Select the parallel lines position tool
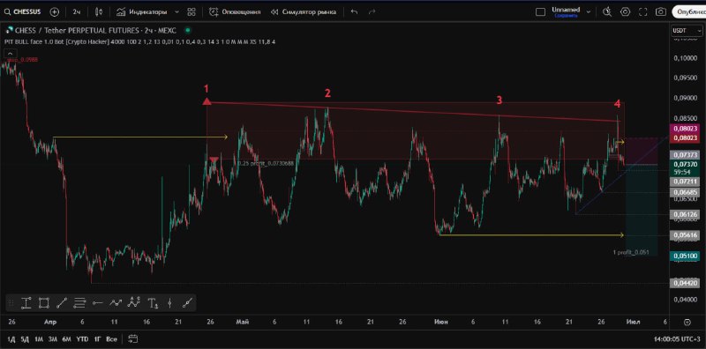The height and width of the screenshot is (349, 706). pos(79,303)
